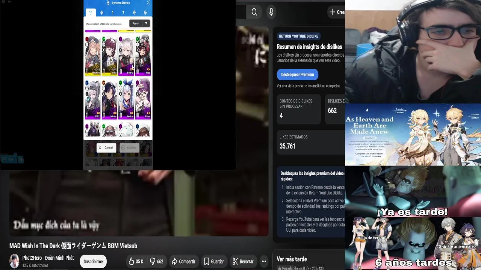Dislike the video with the 662 thumbs-down
Viewport: 481px width, 270px height.
(x=156, y=262)
